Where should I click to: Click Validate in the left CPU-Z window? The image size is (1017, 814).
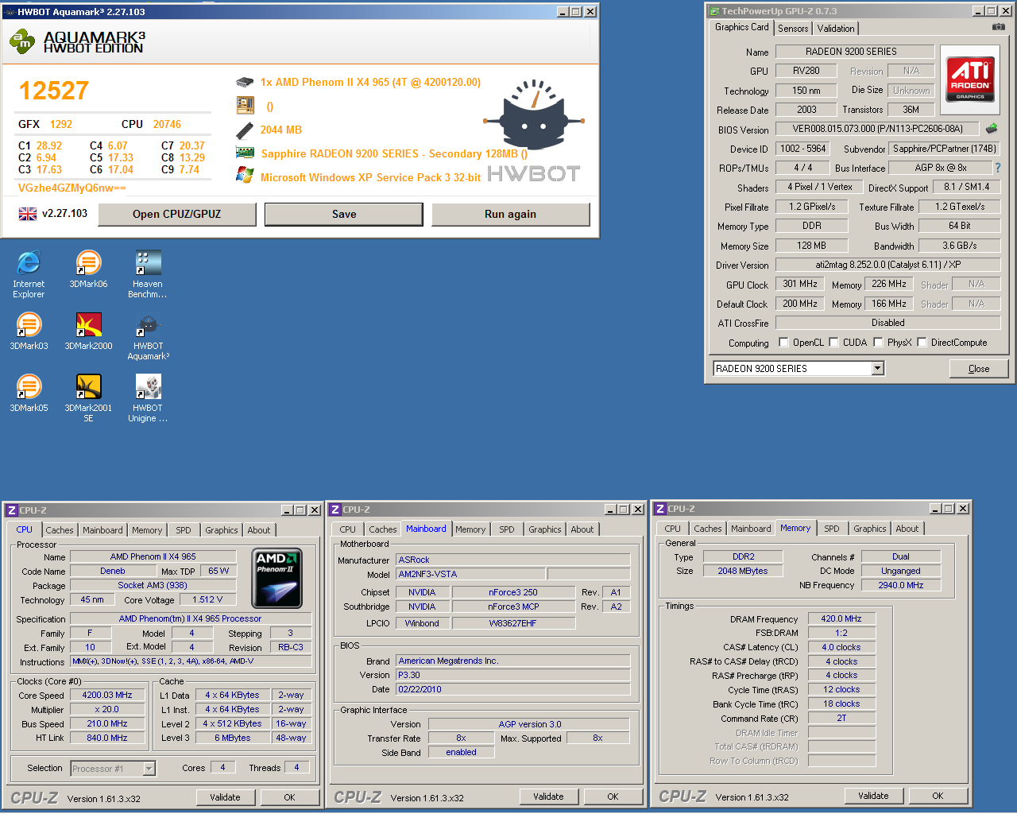tap(225, 797)
